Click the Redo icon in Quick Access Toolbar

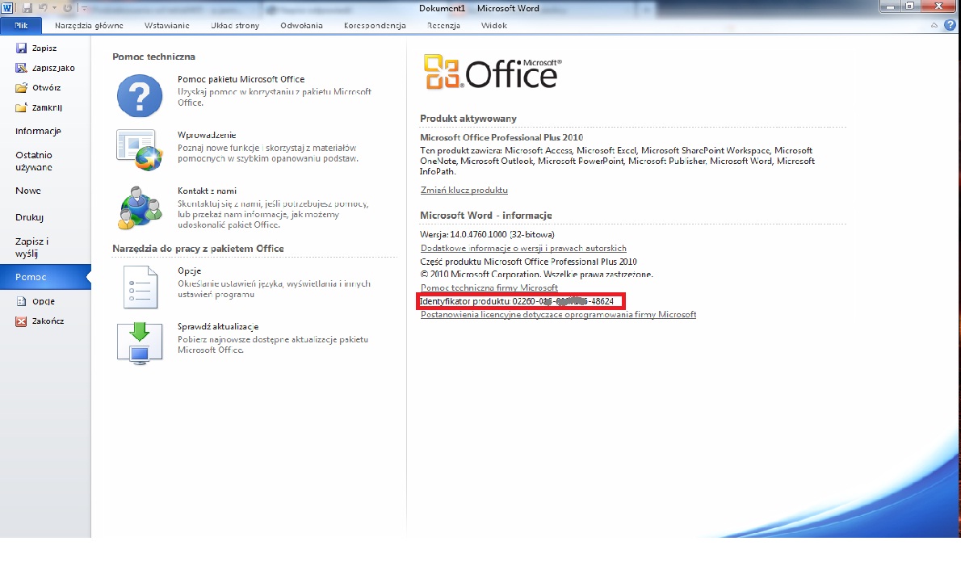pos(67,8)
